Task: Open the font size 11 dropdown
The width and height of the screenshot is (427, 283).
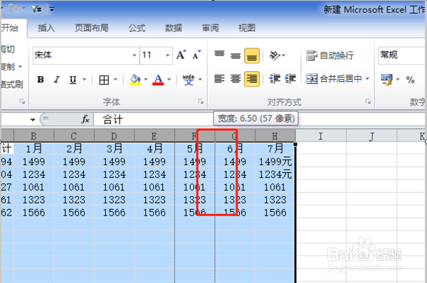Action: [168, 55]
